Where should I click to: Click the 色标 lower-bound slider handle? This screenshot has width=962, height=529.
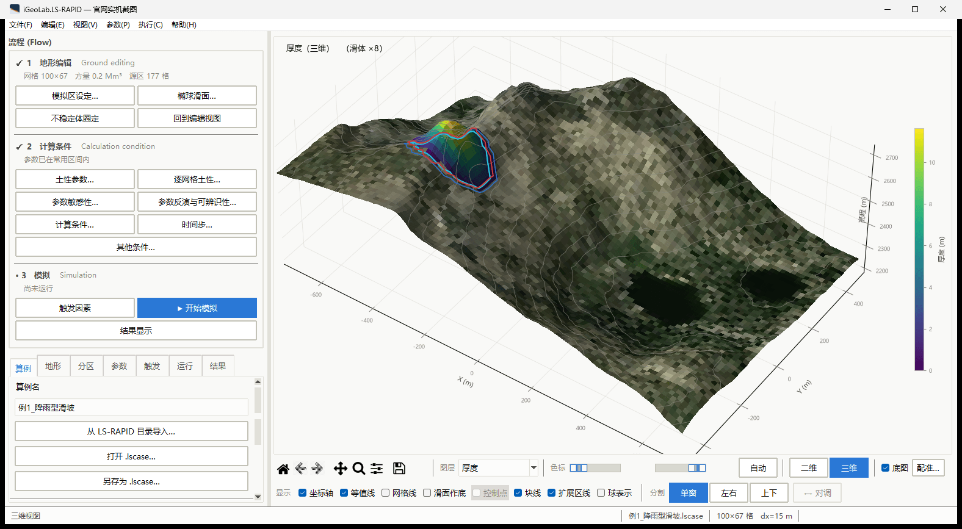coord(579,468)
